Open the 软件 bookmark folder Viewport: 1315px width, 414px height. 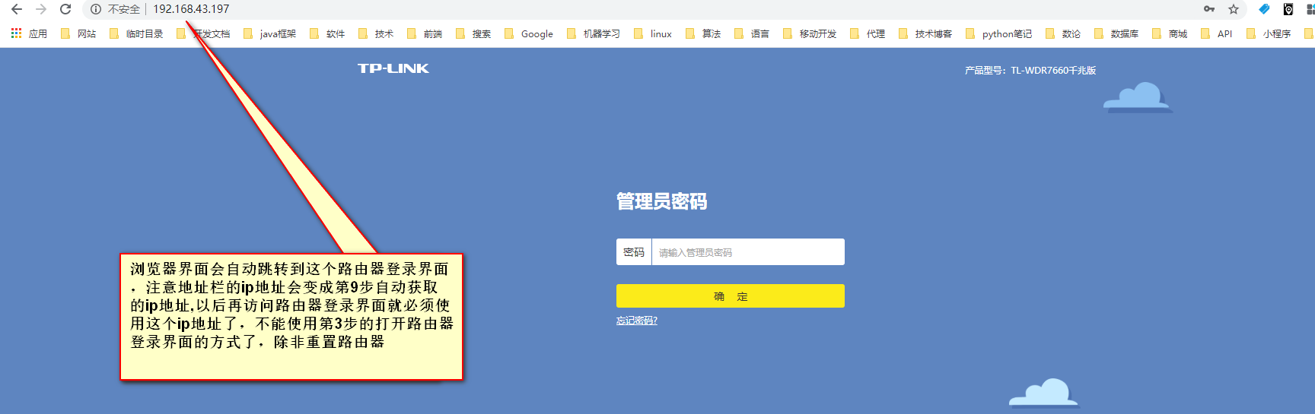click(x=327, y=33)
